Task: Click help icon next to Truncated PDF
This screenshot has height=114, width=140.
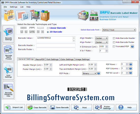Action: pyautogui.click(x=132, y=47)
